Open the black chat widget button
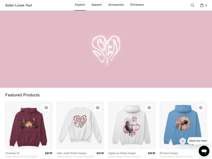Viewport: 212px width, 159px height. pos(204,151)
